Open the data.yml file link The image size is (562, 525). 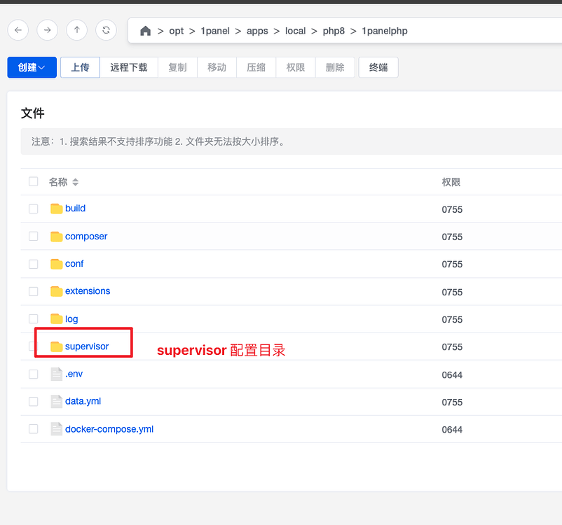[83, 401]
